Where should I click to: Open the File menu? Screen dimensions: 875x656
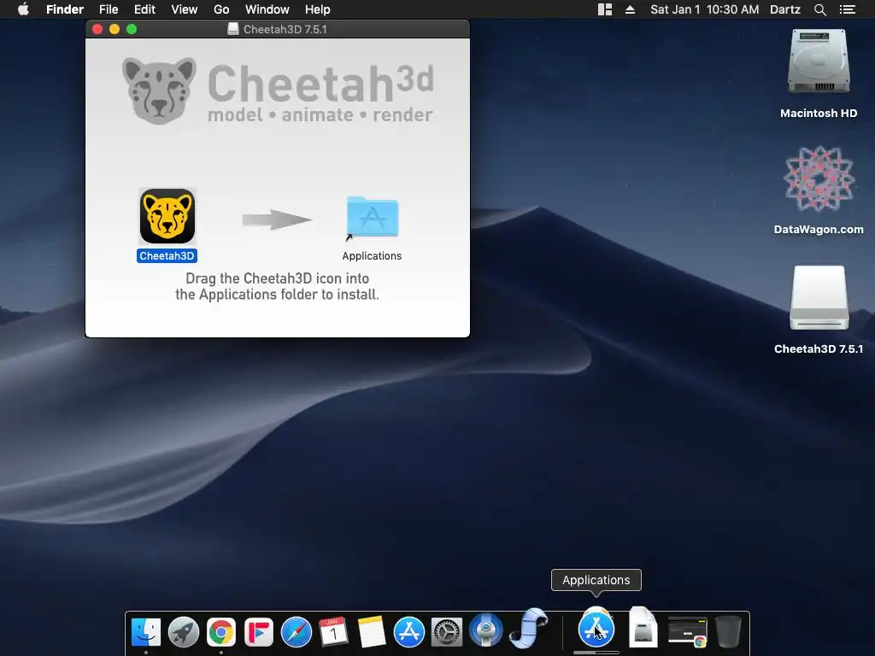tap(109, 9)
